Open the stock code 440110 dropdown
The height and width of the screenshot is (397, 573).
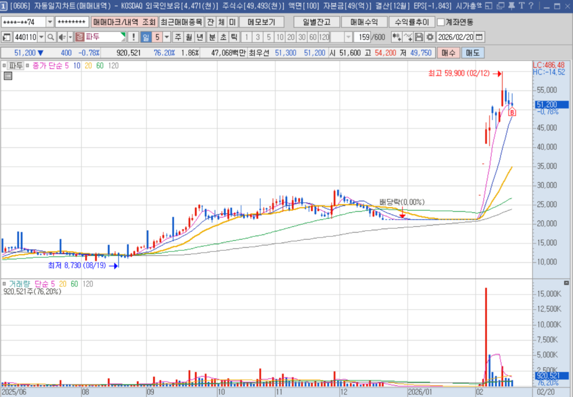(41, 37)
